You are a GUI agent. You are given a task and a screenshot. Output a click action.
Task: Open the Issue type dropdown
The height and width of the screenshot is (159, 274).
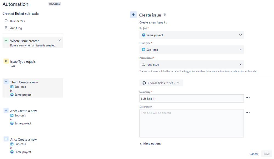click(x=191, y=50)
